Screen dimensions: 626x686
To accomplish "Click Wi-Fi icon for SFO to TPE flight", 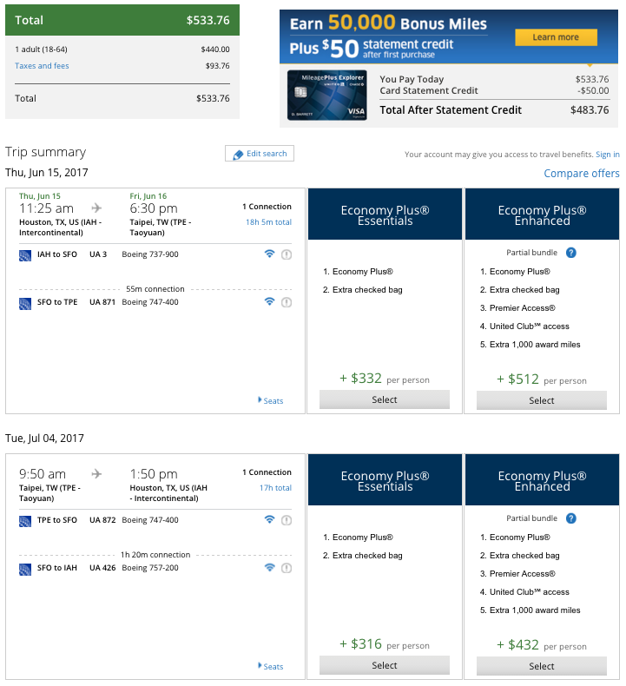I will tap(269, 302).
